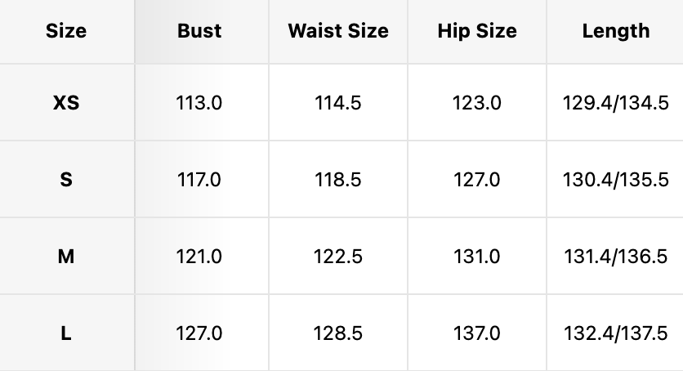Select the XS size row label
The image size is (683, 371).
tap(66, 104)
